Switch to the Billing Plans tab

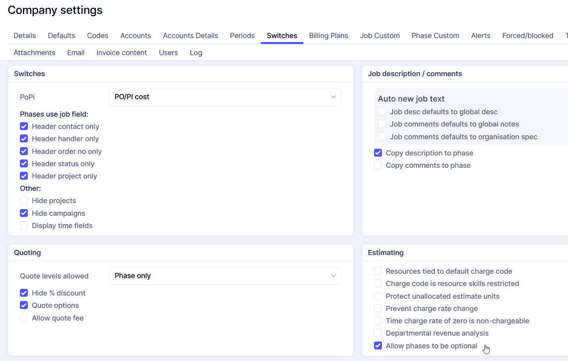pos(328,36)
